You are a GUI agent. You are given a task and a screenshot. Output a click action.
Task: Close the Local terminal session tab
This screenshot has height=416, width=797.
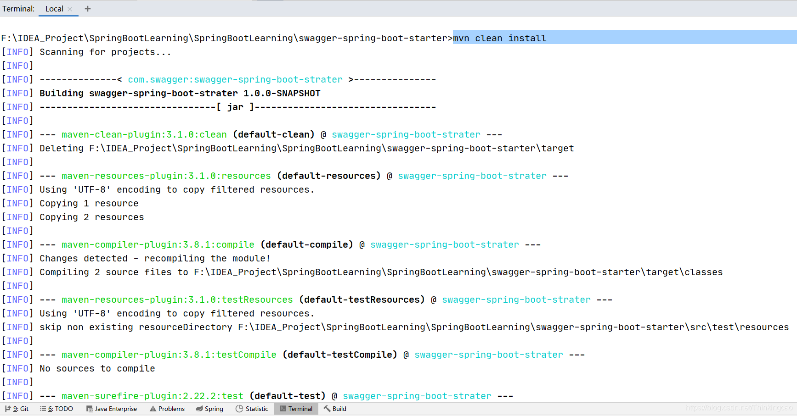pos(70,9)
